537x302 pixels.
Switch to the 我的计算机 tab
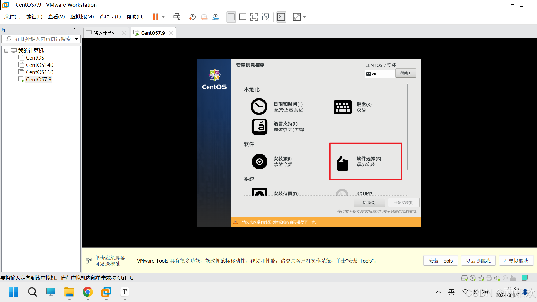(x=105, y=33)
